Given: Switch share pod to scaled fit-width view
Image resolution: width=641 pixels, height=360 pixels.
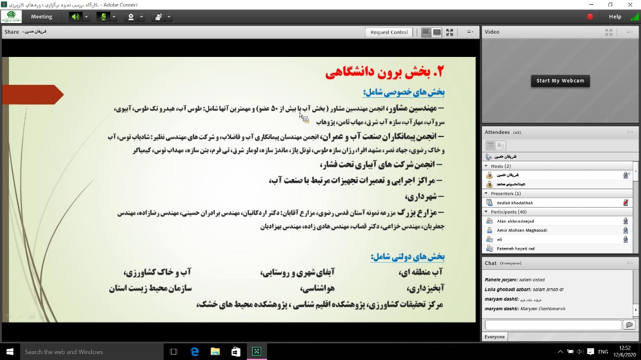Looking at the screenshot, I should pos(426,32).
